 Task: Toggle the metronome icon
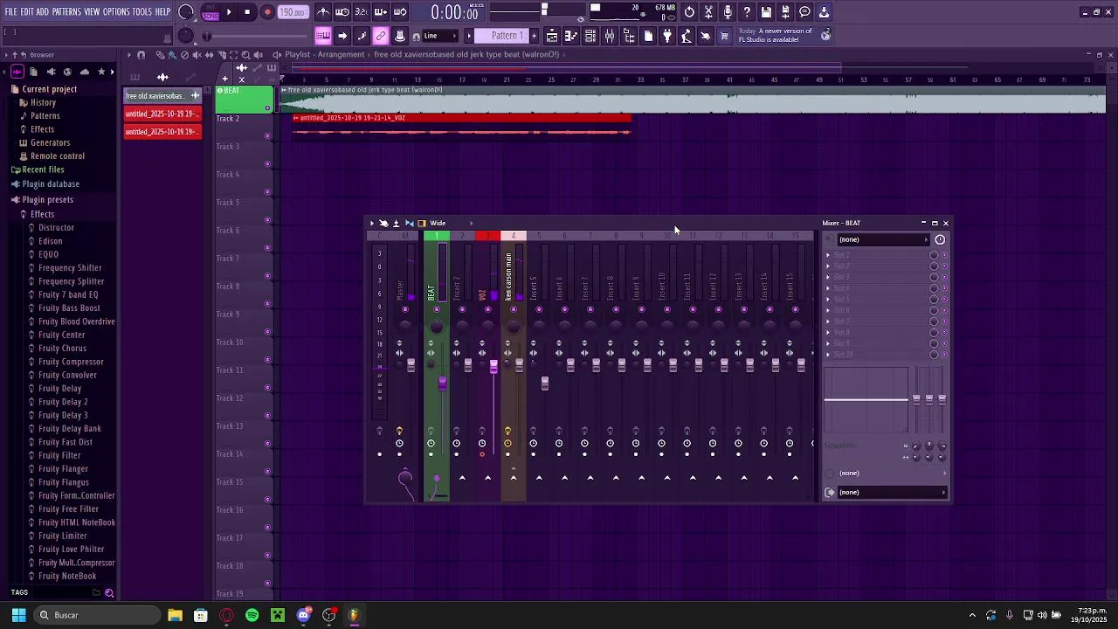tap(323, 12)
